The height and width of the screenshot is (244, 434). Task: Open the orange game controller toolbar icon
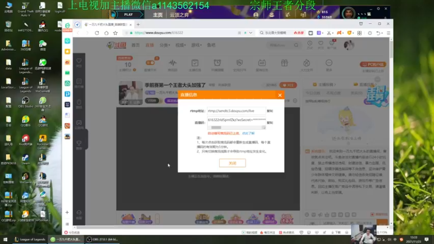(339, 33)
